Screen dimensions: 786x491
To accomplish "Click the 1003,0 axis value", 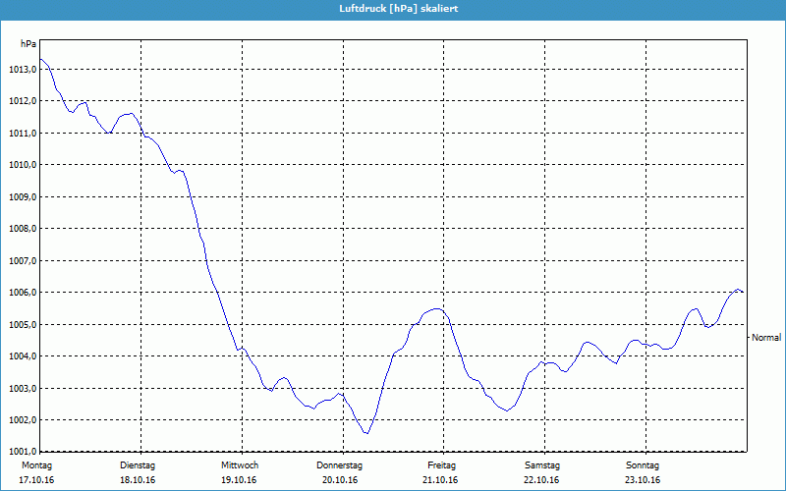I will [22, 388].
